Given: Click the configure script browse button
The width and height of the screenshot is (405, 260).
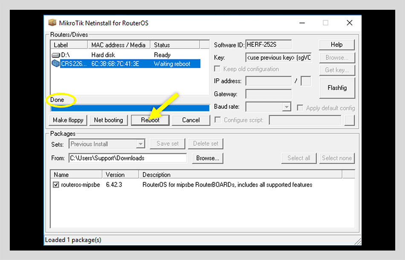Looking at the screenshot, I should [349, 120].
